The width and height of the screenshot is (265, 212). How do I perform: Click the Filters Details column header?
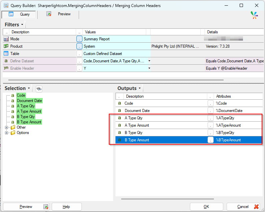[234, 32]
